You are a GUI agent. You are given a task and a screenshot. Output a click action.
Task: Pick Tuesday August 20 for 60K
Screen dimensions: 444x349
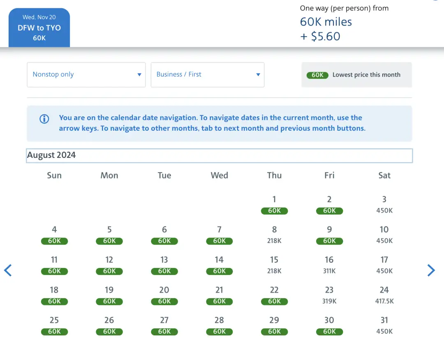(x=164, y=295)
